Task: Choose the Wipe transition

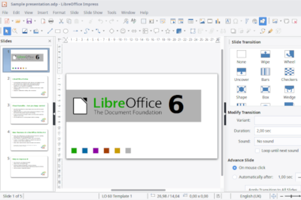Action: coord(265,57)
